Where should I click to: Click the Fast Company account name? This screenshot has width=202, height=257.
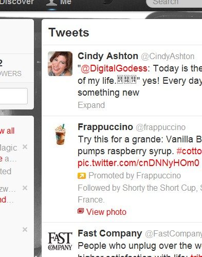[x=110, y=233]
